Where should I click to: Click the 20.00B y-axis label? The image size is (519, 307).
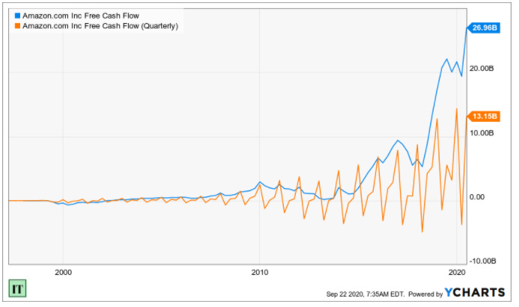tap(482, 68)
